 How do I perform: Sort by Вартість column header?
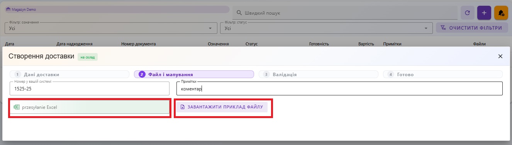(x=366, y=44)
